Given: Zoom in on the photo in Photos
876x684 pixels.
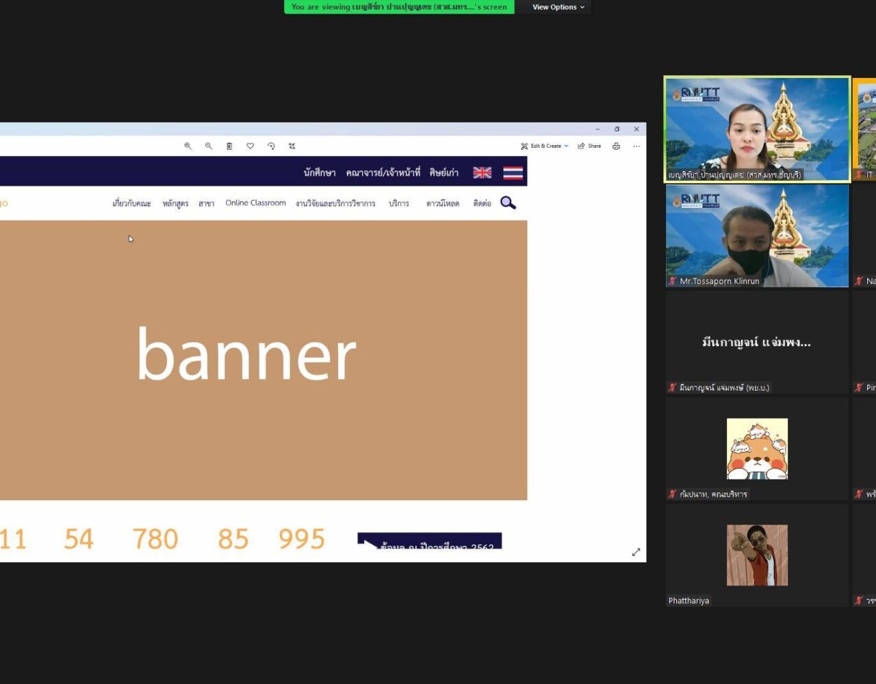Looking at the screenshot, I should (188, 146).
